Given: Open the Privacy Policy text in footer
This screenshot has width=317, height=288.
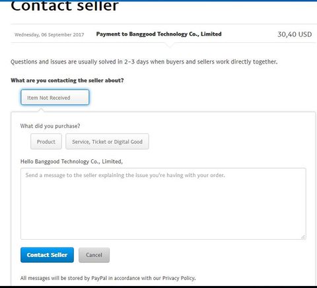Looking at the screenshot, I should tap(178, 278).
